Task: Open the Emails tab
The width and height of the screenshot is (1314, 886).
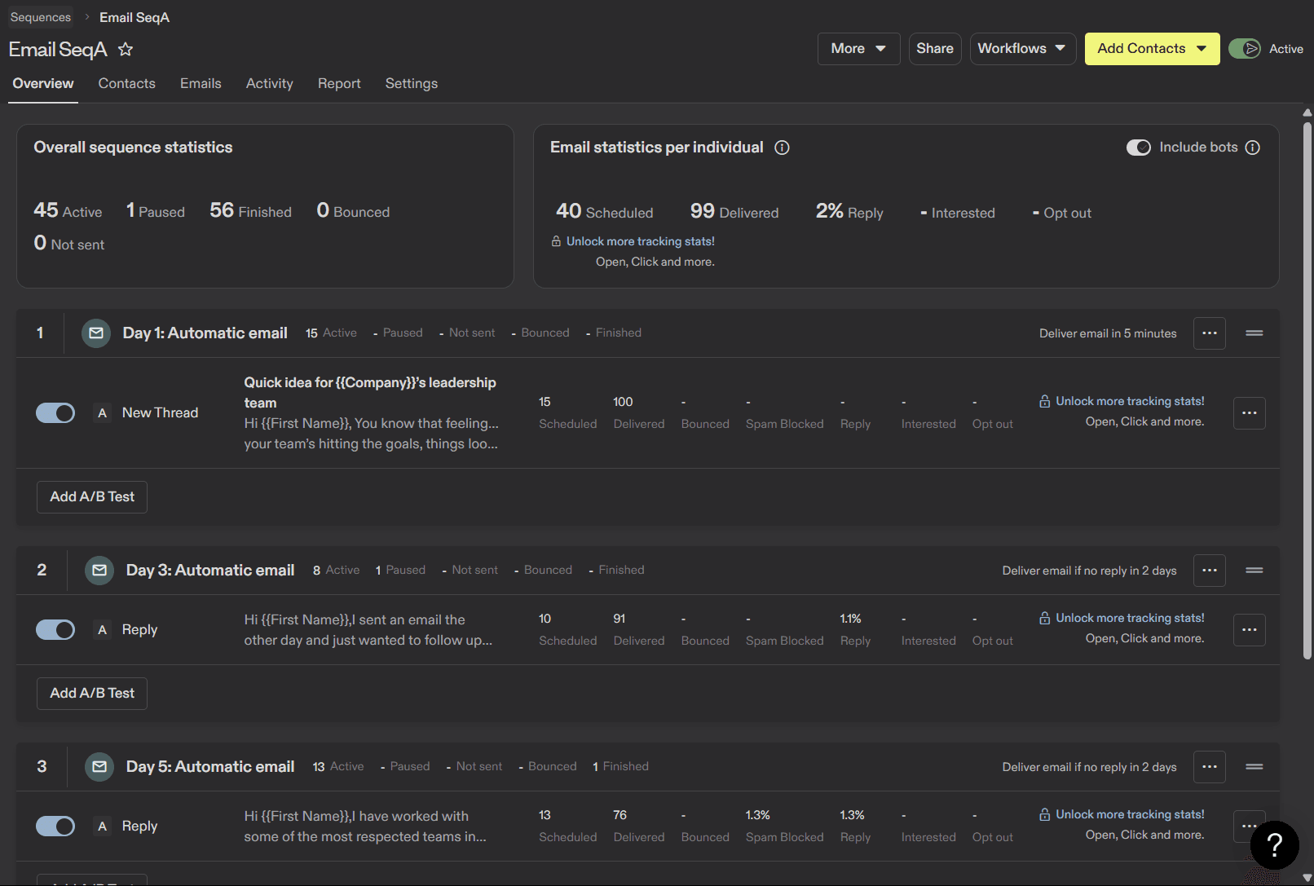Action: 201,84
